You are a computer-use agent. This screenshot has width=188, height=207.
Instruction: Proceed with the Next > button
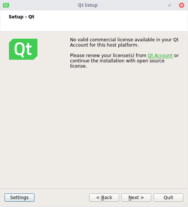136,198
